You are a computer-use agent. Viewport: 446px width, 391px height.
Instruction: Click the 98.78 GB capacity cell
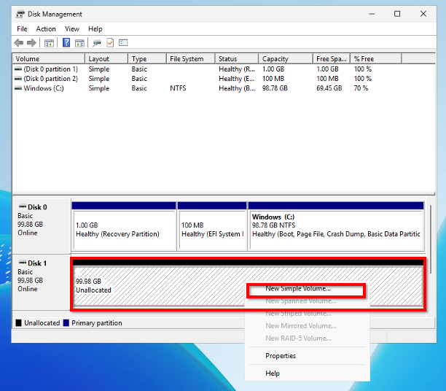pyautogui.click(x=275, y=88)
